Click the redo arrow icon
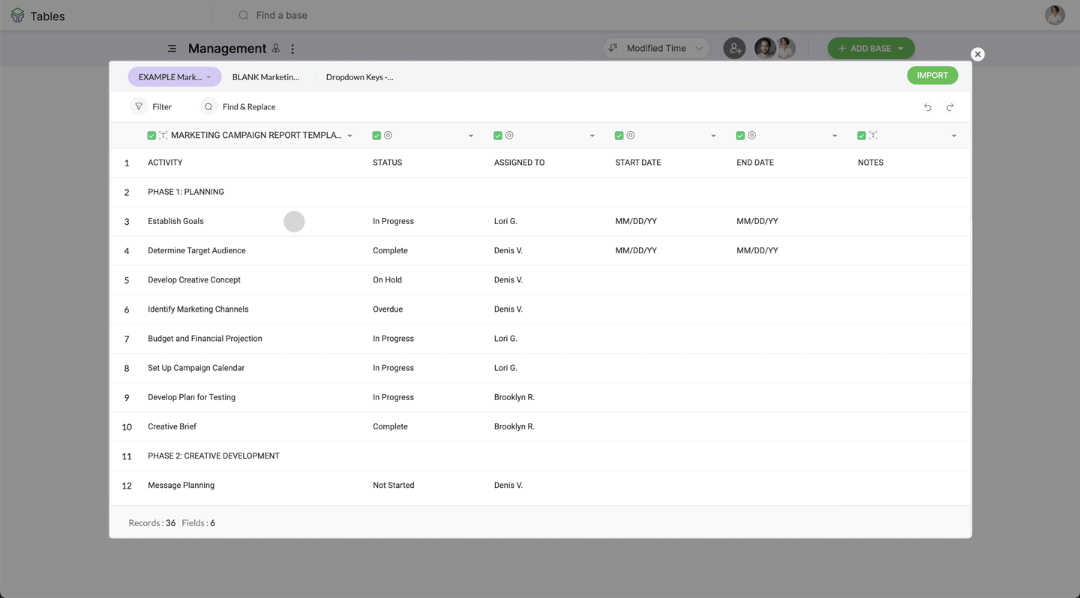This screenshot has width=1080, height=598. coord(950,107)
